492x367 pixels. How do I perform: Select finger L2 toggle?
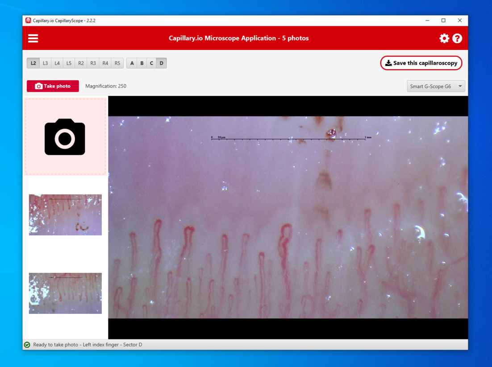point(33,63)
